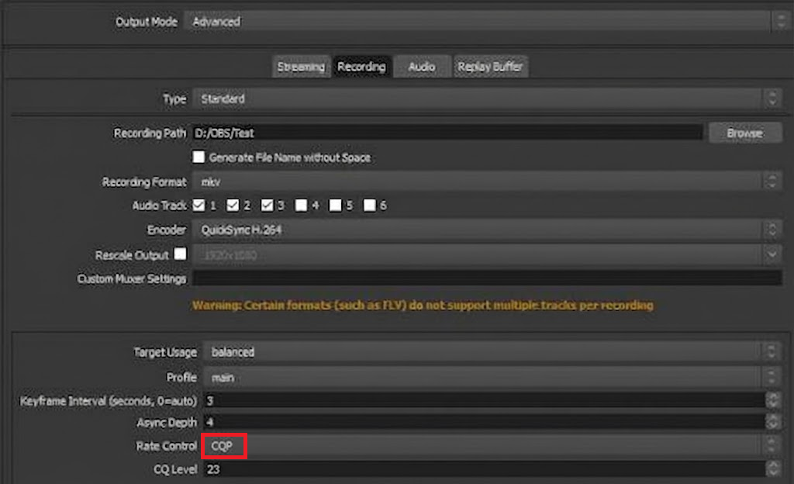Open the Rate Control dropdown showing CQP
Image resolution: width=794 pixels, height=484 pixels.
point(492,446)
